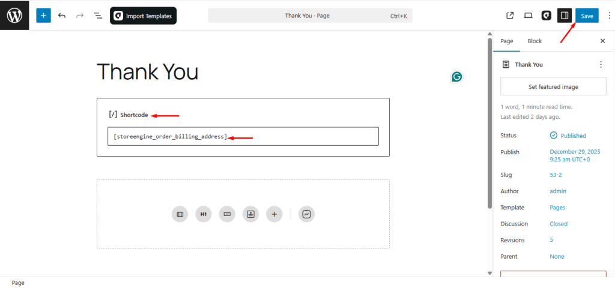Open the device preview laptop icon

(x=528, y=16)
